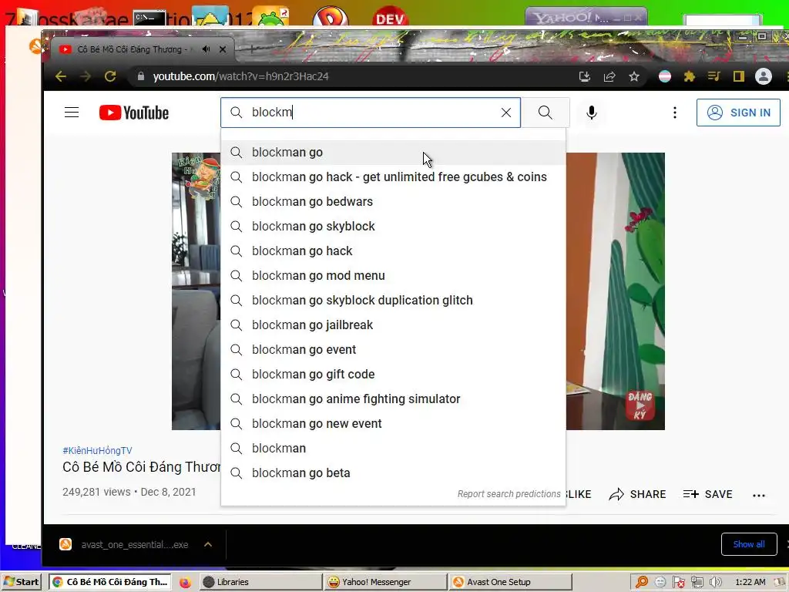Screen dimensions: 789x592
Task: Click the ĐĂNG KÝ subscribe watermark on video
Action: tap(640, 405)
